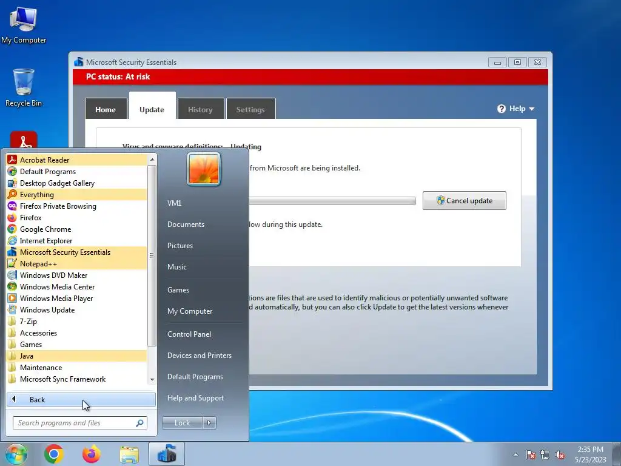Launch Default Programs in the programs list
The width and height of the screenshot is (621, 466).
[77, 172]
